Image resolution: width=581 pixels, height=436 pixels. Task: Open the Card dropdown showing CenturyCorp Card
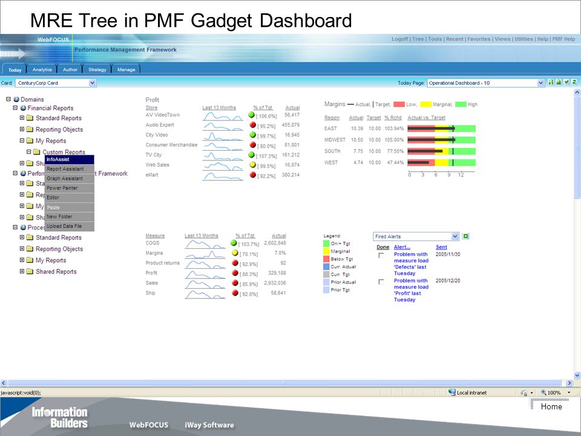[92, 83]
